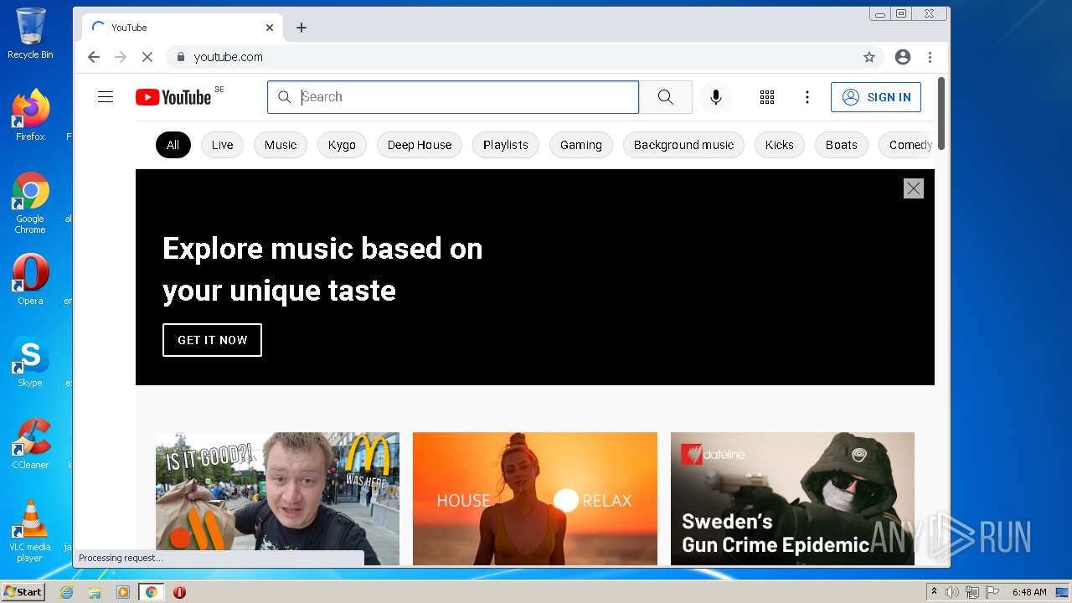
Task: Open the Chrome profile avatar
Action: (903, 57)
